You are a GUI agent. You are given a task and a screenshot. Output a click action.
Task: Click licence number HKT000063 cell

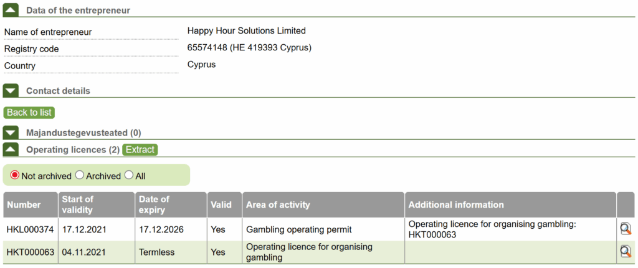(x=30, y=252)
